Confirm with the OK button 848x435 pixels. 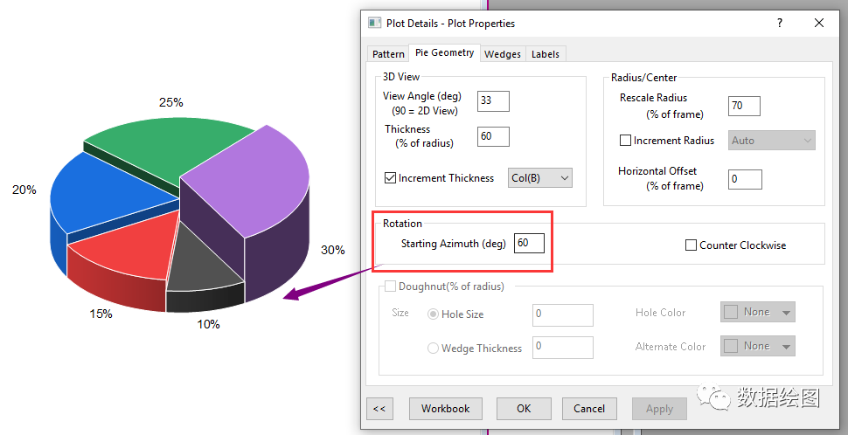pyautogui.click(x=524, y=409)
